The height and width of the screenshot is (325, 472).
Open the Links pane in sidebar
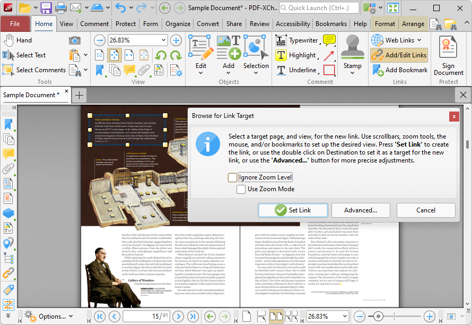pos(8,273)
